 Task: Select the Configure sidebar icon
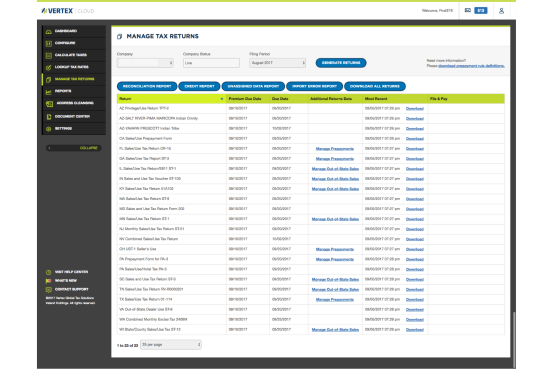49,43
